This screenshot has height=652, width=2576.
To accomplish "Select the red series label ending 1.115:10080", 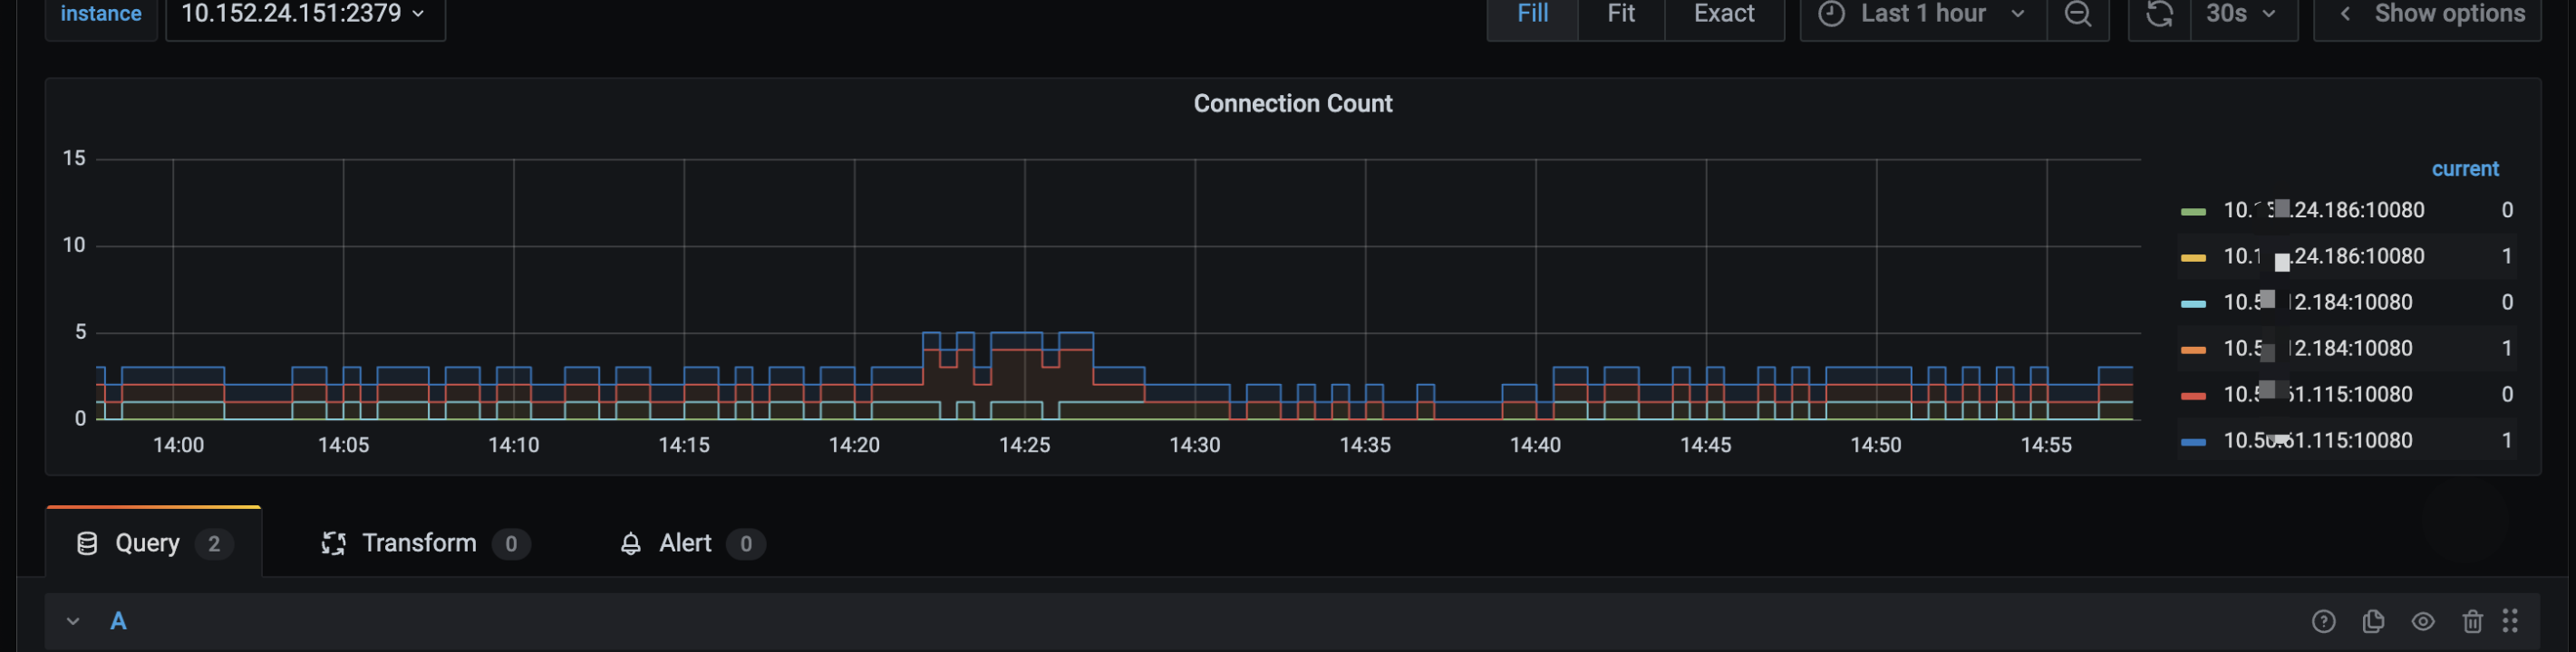I will tap(2318, 395).
